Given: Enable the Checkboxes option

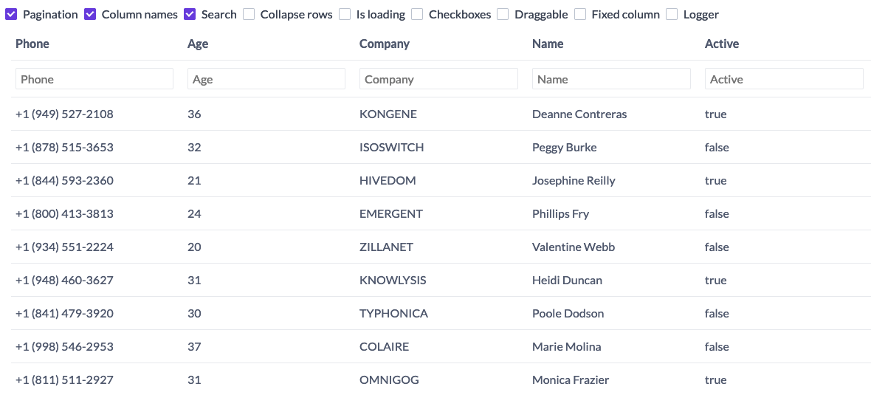Looking at the screenshot, I should pos(417,15).
